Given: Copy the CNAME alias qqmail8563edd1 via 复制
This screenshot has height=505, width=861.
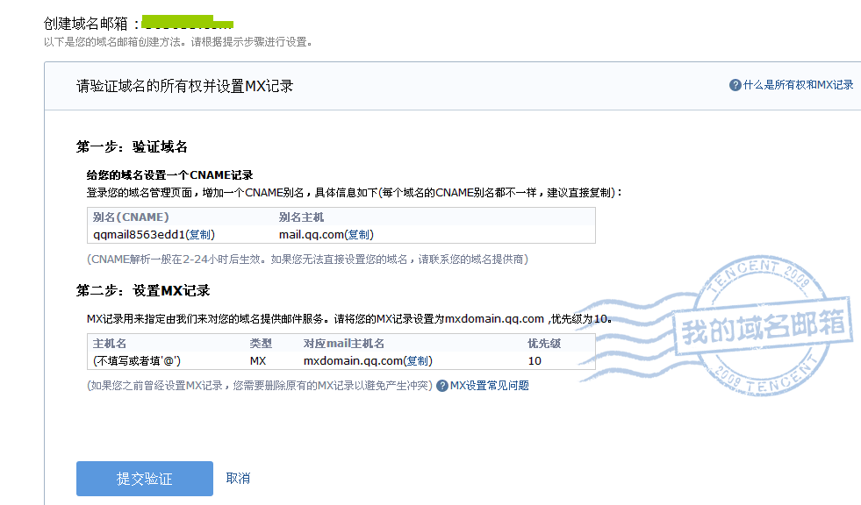Looking at the screenshot, I should (200, 235).
